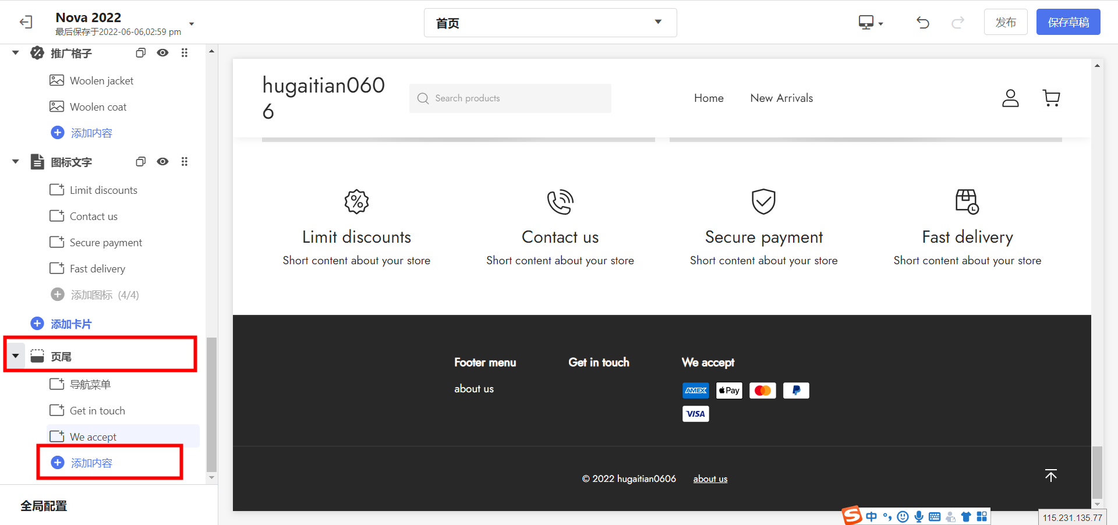Open Home in store navigation
This screenshot has width=1118, height=525.
click(709, 98)
